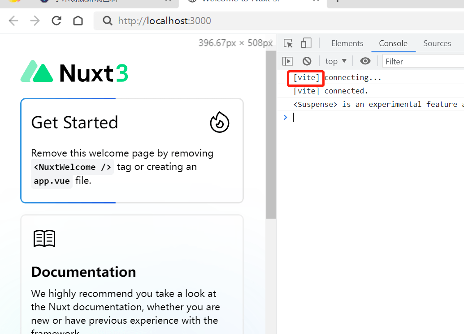Switch to the Console tab
Viewport: 464px width, 334px height.
point(393,43)
